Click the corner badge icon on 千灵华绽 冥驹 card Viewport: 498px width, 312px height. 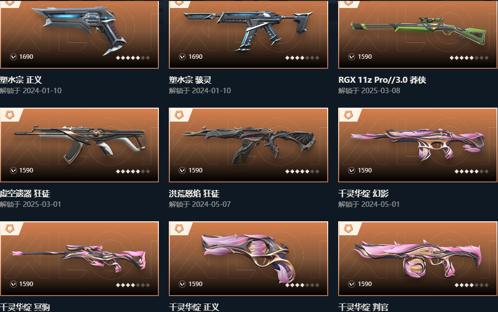point(10,229)
